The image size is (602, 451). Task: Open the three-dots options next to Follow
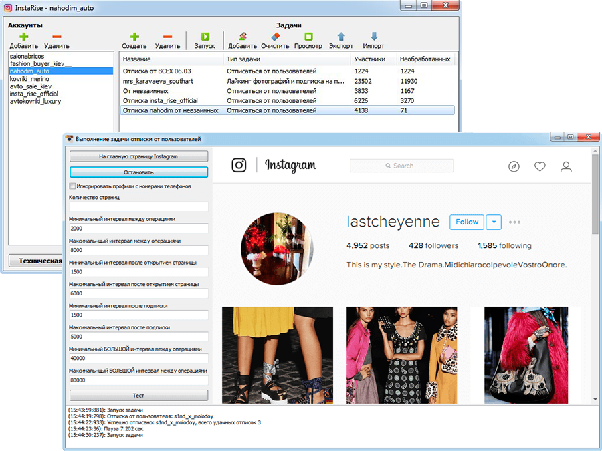514,222
